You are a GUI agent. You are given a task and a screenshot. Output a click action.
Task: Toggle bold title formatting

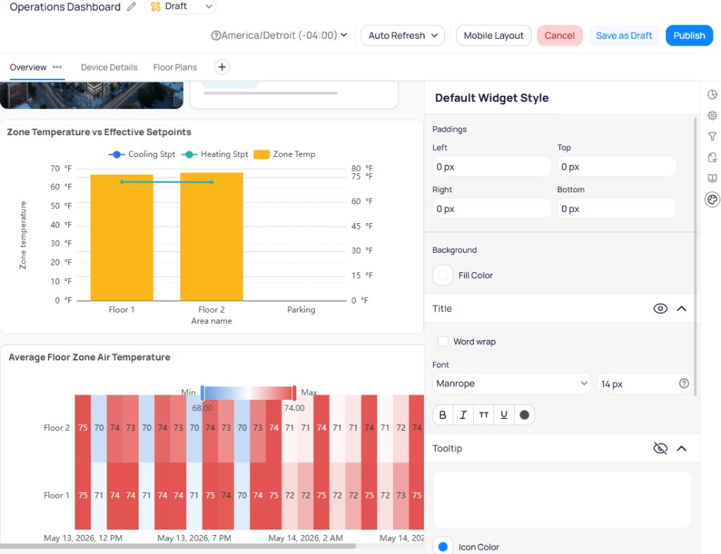443,415
